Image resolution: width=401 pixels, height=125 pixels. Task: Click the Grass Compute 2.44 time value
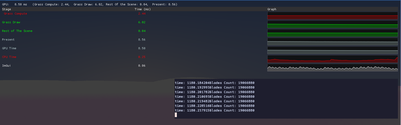(142, 14)
